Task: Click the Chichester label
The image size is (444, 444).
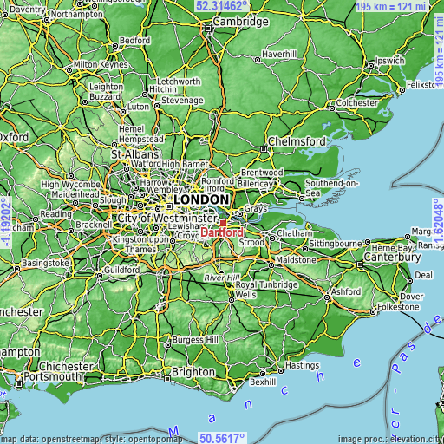Action: (66, 367)
